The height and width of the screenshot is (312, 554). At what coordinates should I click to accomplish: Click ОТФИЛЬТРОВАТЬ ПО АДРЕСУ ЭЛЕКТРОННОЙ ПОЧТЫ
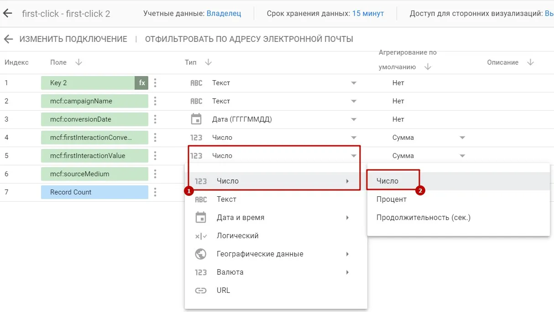point(249,39)
